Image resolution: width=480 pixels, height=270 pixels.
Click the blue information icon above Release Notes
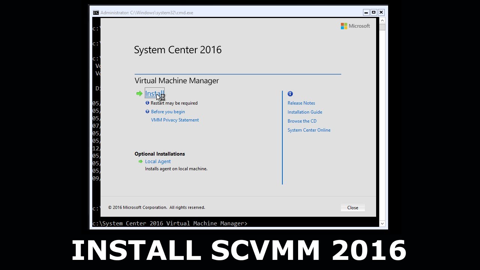point(290,94)
